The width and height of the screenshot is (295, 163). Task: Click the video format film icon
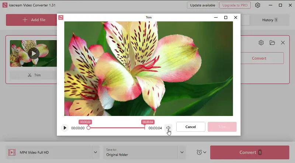(12, 152)
